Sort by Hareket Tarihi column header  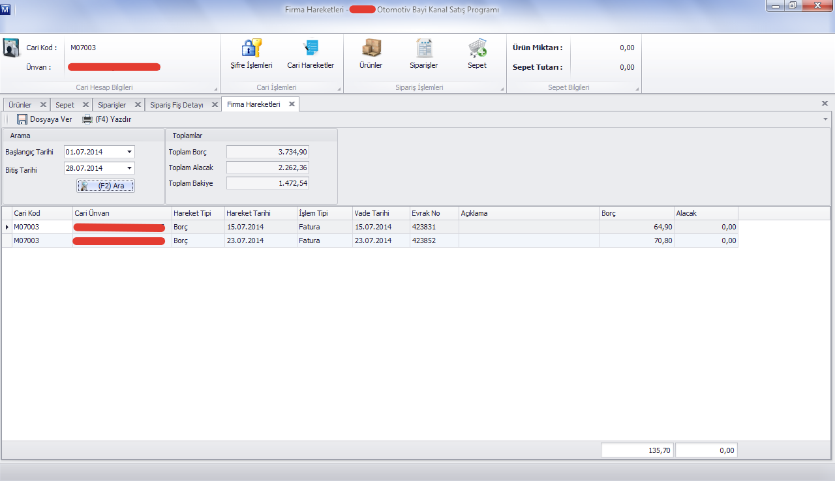coord(260,213)
